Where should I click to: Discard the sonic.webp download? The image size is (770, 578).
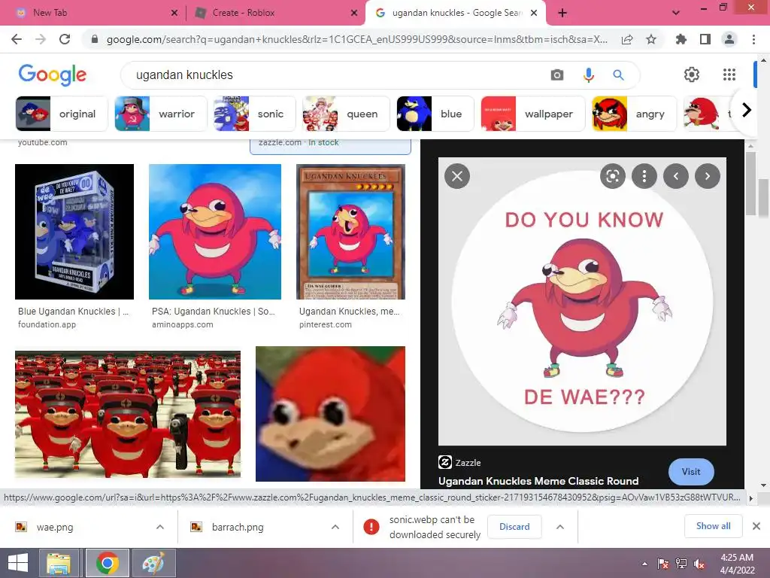click(x=514, y=527)
